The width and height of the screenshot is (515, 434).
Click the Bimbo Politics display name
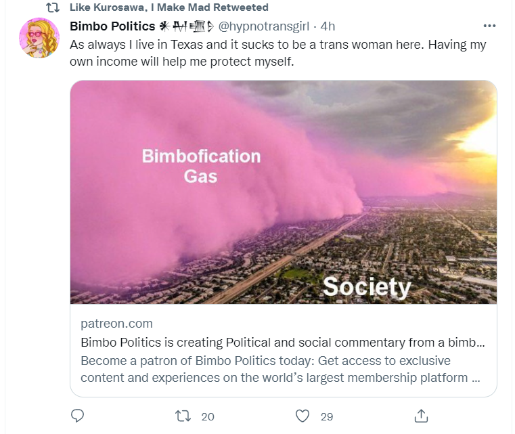(x=112, y=26)
